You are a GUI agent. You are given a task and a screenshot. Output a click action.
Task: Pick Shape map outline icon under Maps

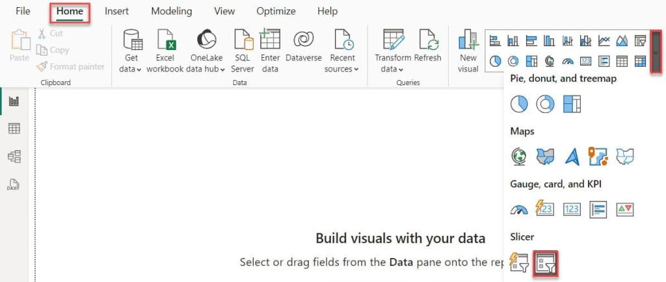[x=624, y=157]
